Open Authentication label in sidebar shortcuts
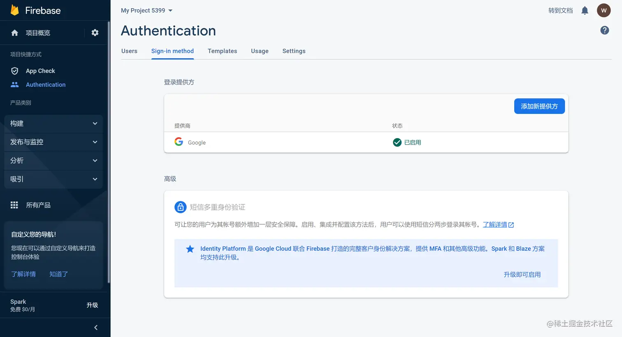 46,85
